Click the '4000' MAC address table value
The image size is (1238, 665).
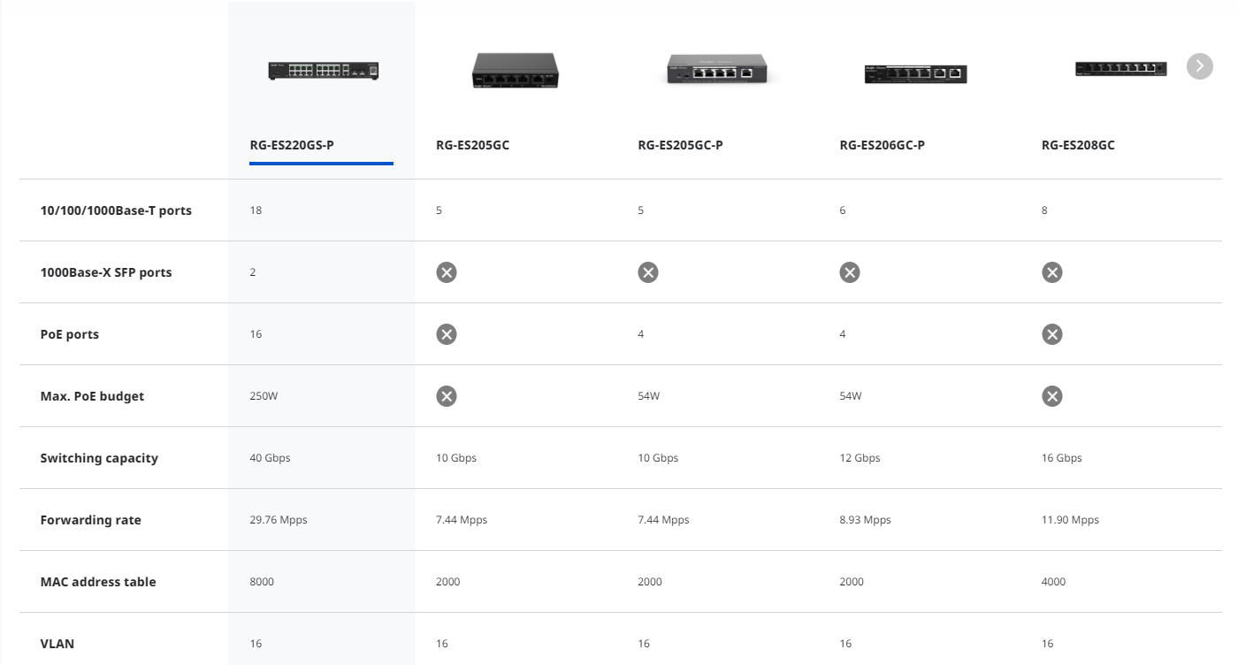pyautogui.click(x=1053, y=582)
